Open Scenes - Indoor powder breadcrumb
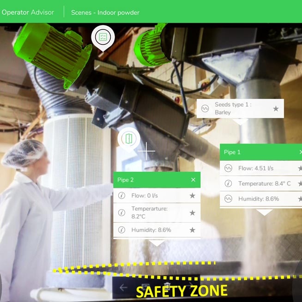 coord(105,12)
